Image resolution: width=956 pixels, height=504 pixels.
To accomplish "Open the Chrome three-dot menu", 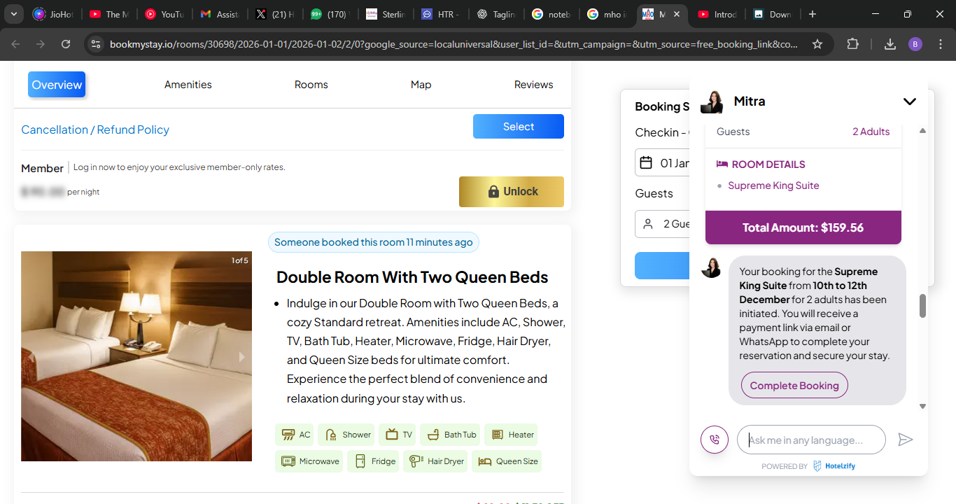I will pyautogui.click(x=940, y=44).
